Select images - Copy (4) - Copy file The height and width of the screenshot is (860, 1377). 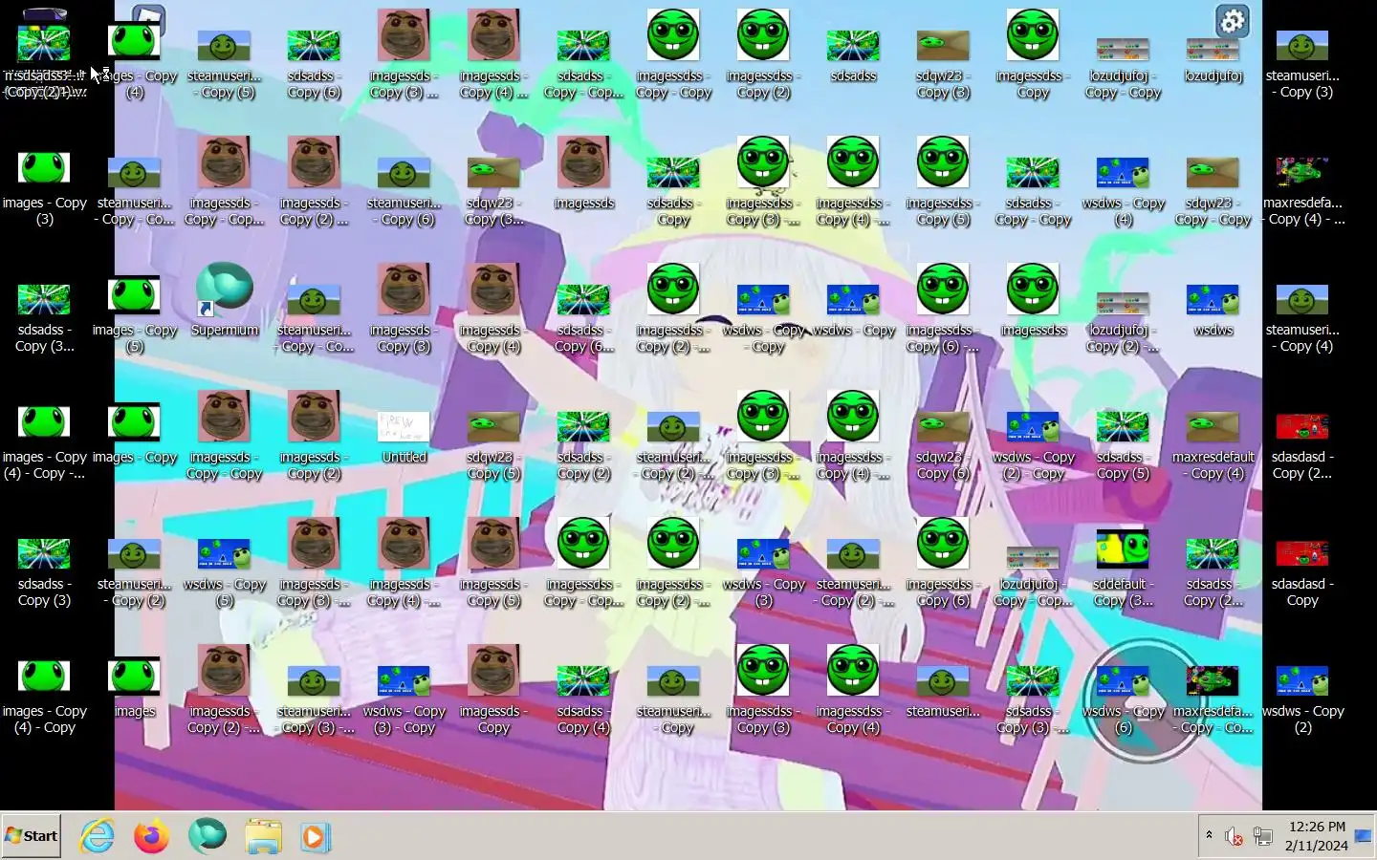[x=45, y=697]
